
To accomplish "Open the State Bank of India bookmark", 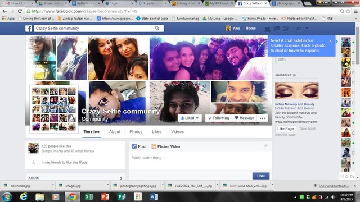I will [x=152, y=19].
